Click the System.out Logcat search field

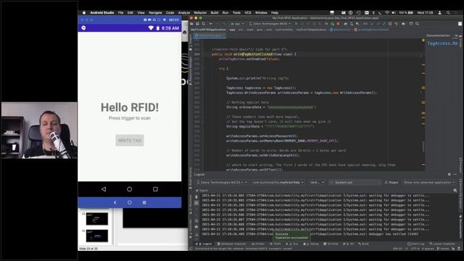(355, 182)
